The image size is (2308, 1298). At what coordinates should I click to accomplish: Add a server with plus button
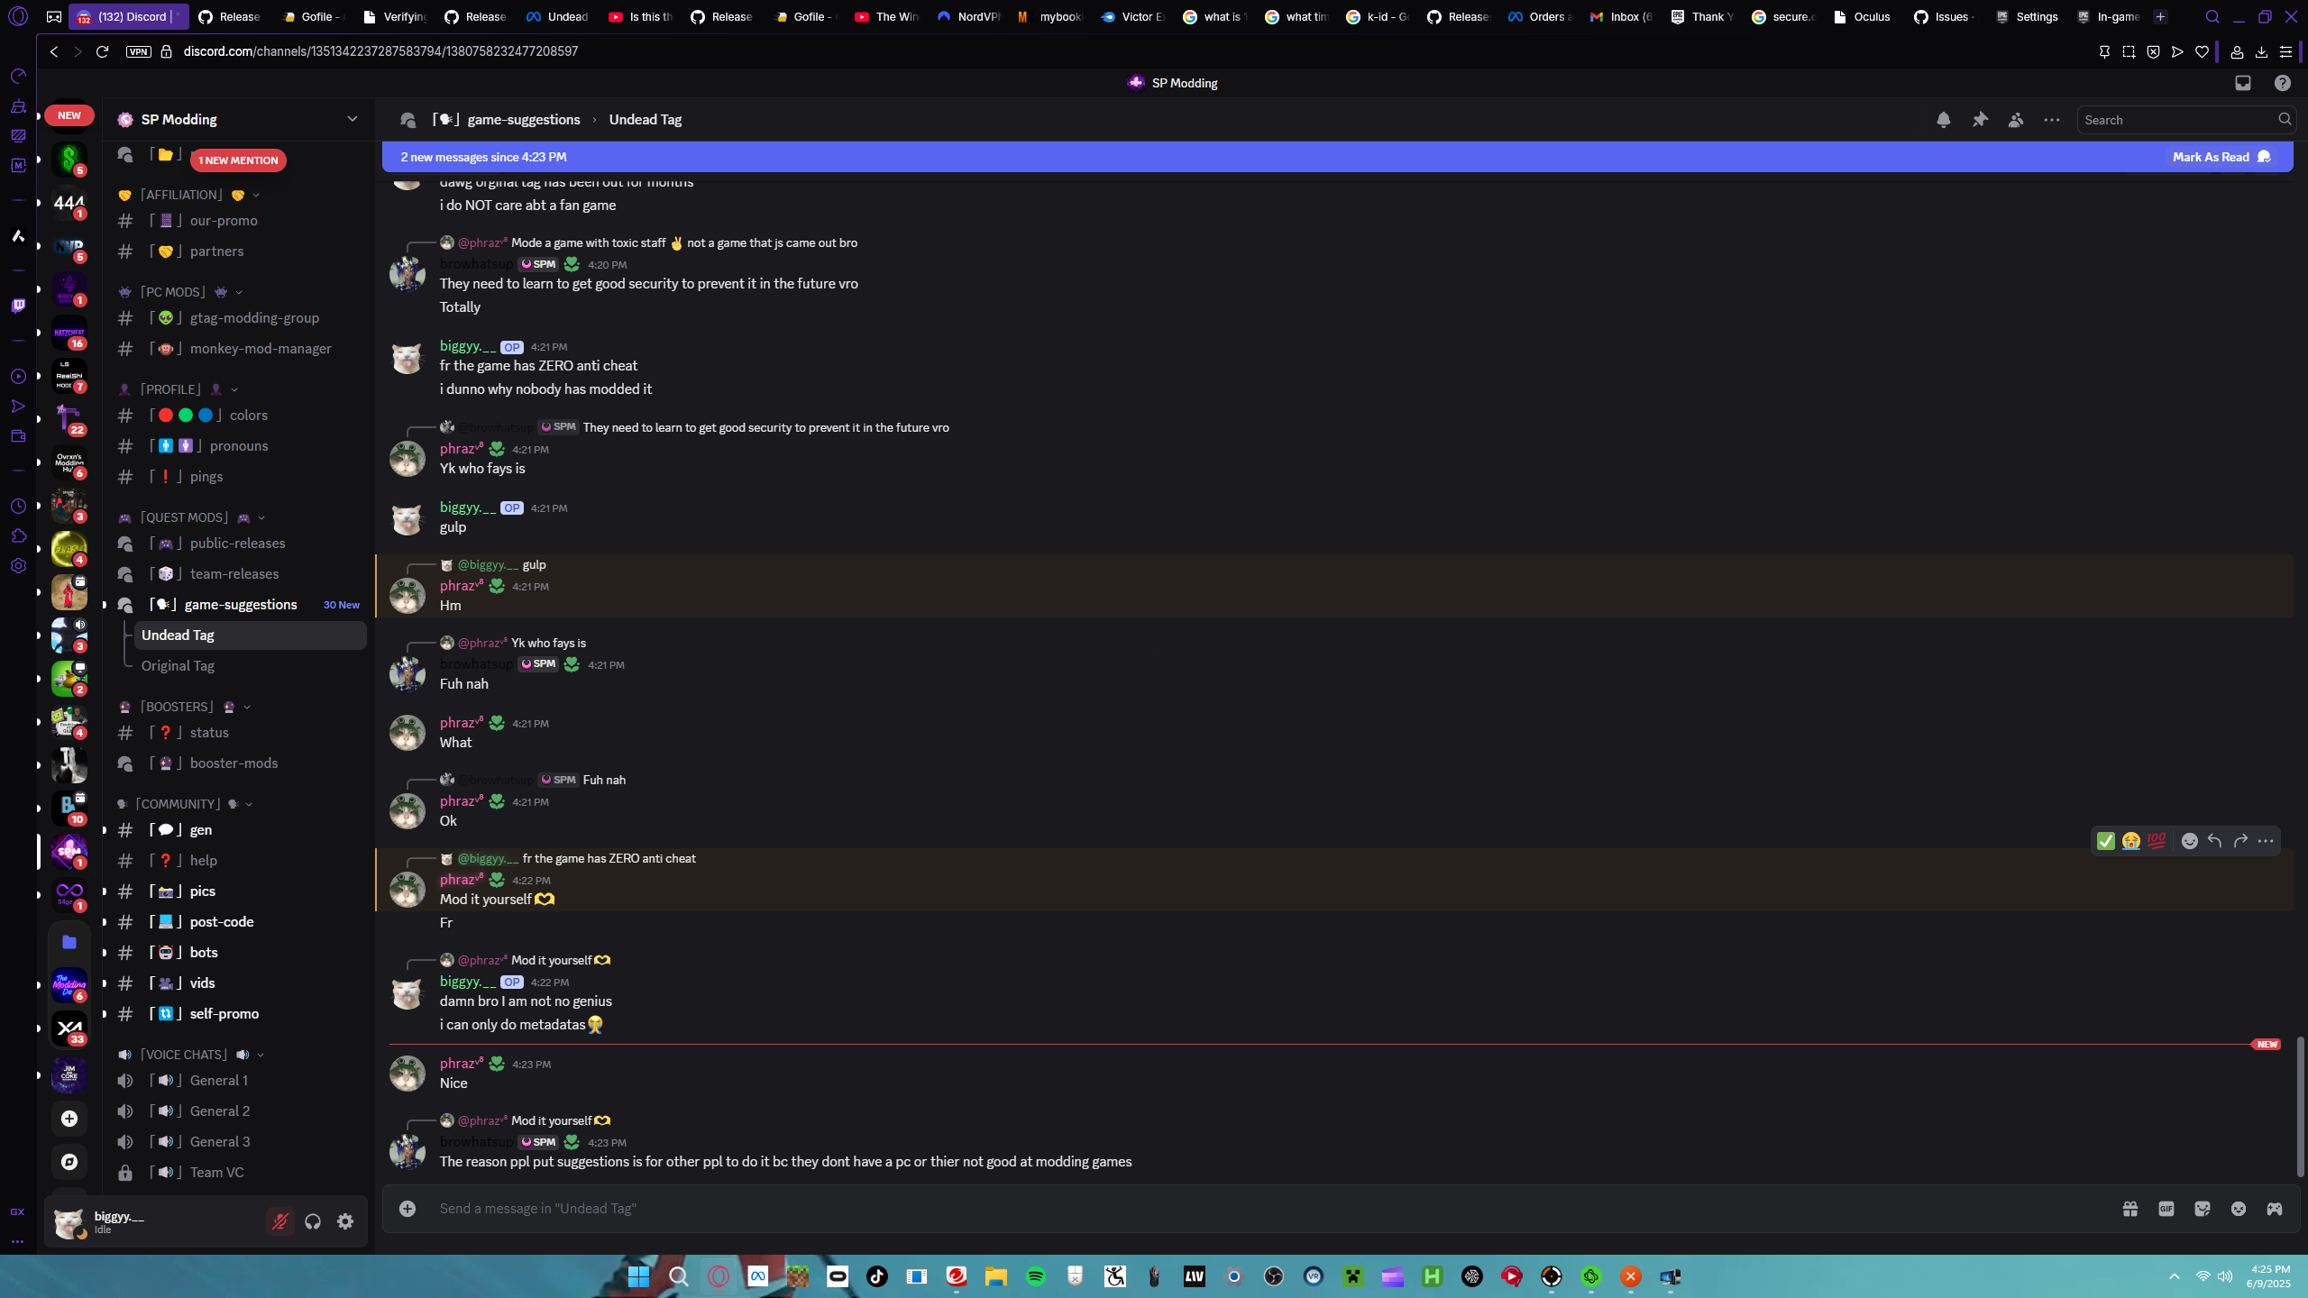[x=69, y=1119]
